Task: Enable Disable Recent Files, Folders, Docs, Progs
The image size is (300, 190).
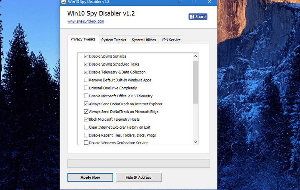Action: [x=86, y=135]
